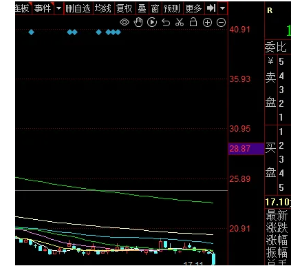
Task: Open the 更多 menu
Action: pyautogui.click(x=193, y=9)
